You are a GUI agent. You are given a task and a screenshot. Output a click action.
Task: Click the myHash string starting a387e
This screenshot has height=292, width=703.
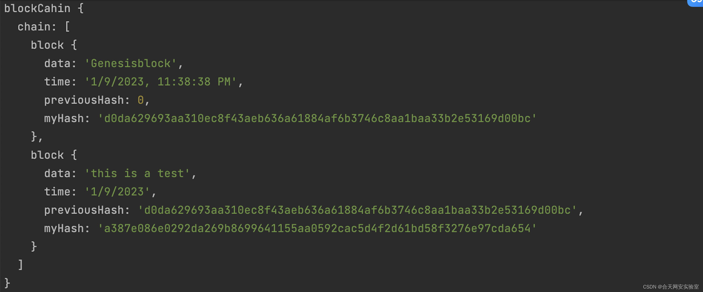(x=317, y=228)
